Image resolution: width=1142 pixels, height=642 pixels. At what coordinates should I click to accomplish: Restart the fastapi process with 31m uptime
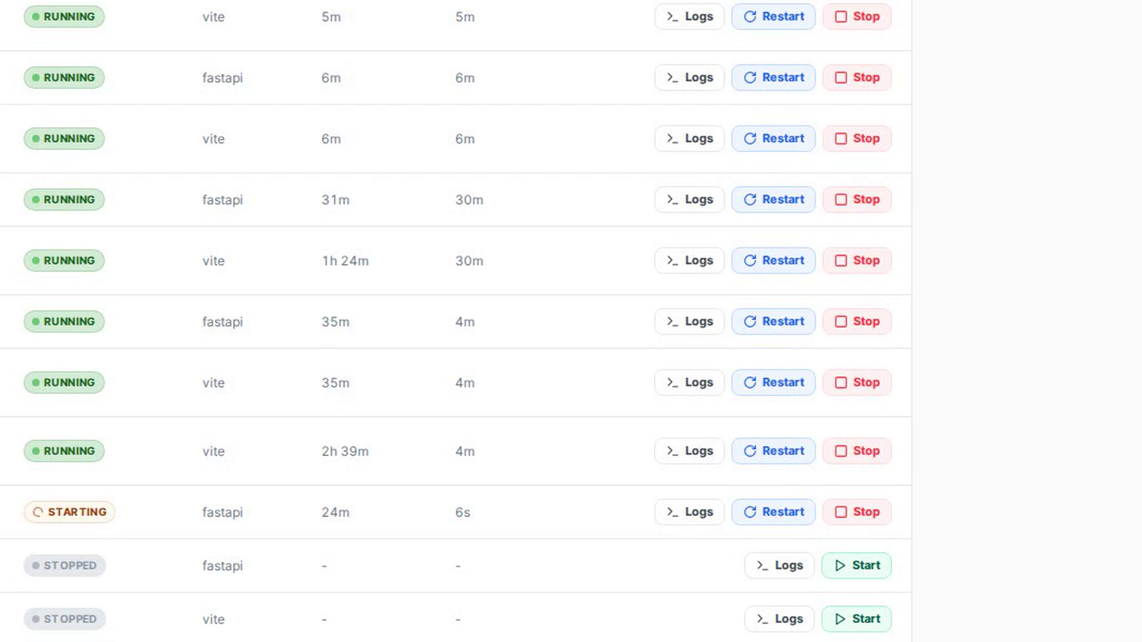click(773, 200)
